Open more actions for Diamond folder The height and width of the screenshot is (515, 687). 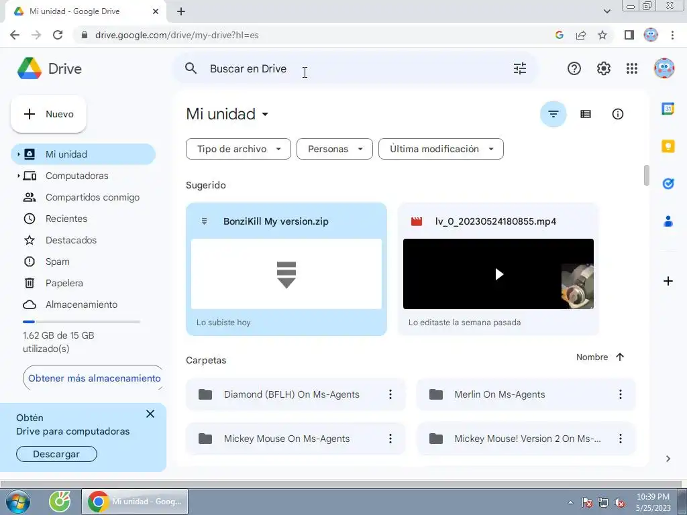390,394
